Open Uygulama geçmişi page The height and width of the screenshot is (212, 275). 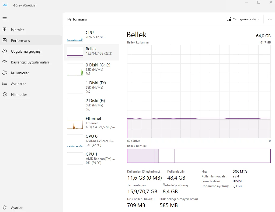point(31,51)
